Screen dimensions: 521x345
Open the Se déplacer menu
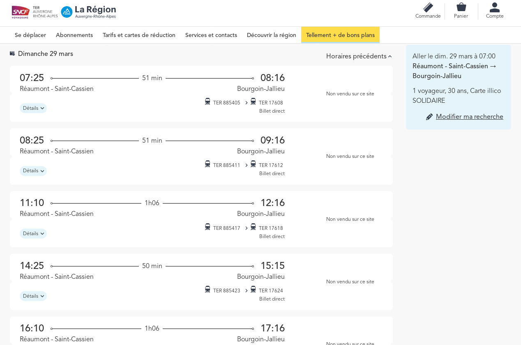(x=30, y=35)
